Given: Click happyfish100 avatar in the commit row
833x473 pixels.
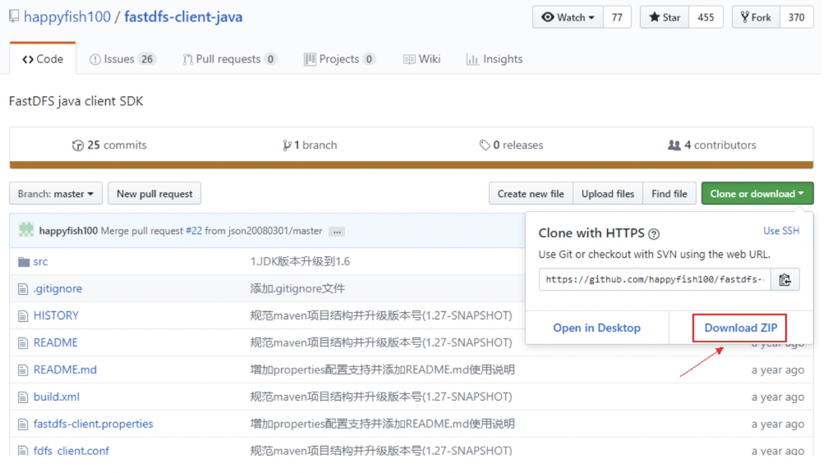Looking at the screenshot, I should [26, 230].
